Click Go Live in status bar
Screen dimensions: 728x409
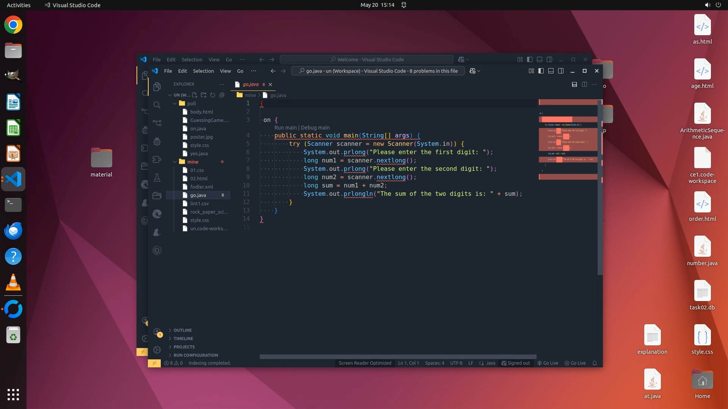pos(548,363)
